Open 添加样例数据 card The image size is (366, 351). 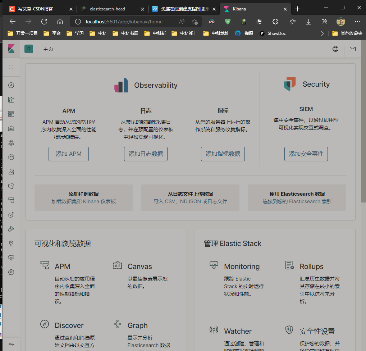[83, 198]
